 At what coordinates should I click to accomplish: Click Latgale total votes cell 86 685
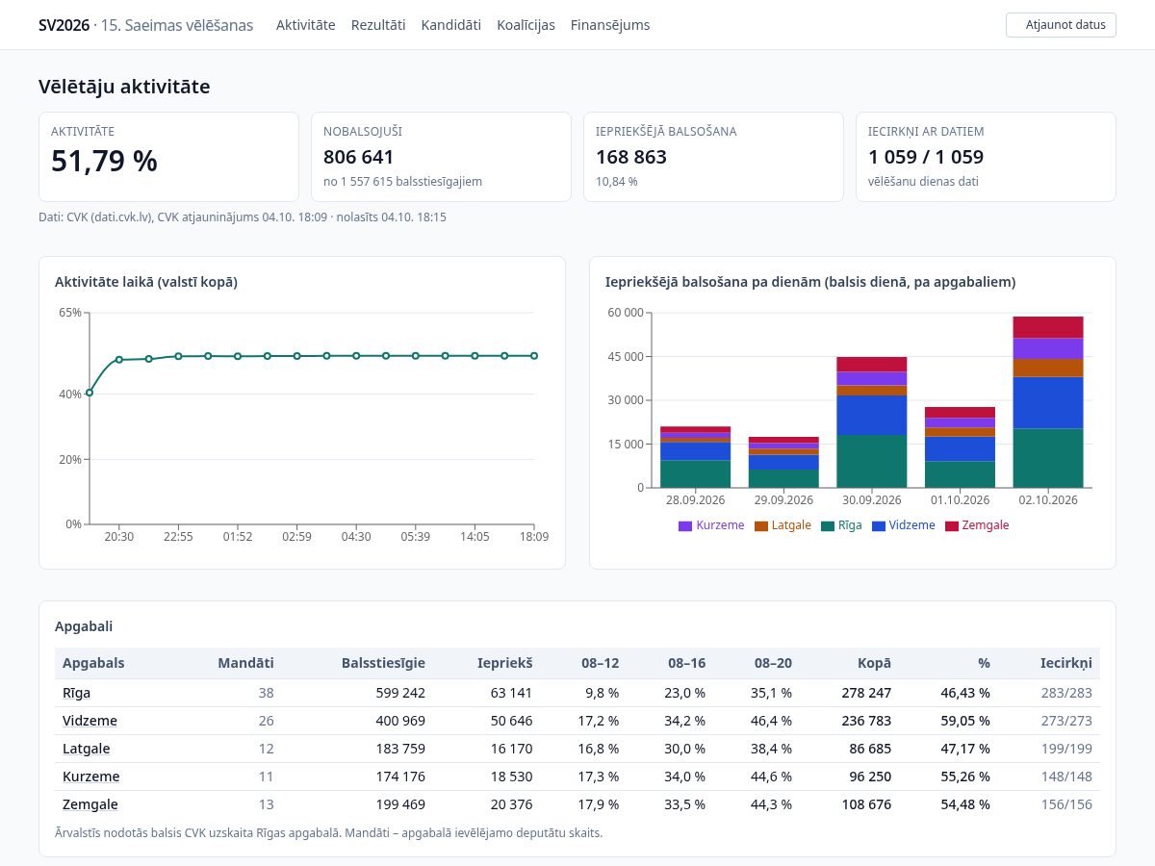868,749
